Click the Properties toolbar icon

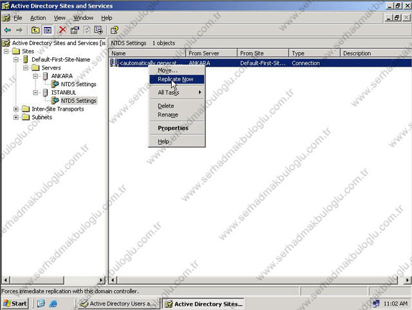[75, 30]
